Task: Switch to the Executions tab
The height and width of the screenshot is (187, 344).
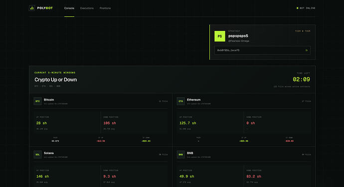Action: point(87,8)
